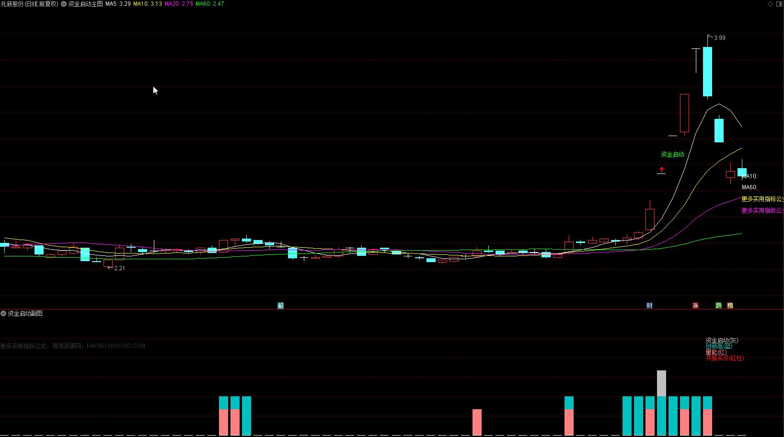
Task: Toggle the side panel icon at top right
Action: tap(779, 4)
